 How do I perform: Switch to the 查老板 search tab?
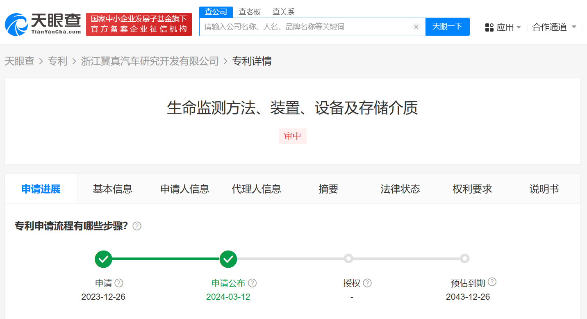(x=250, y=12)
